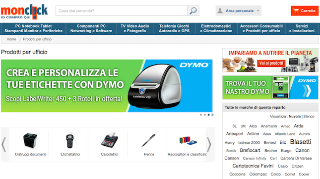Jump to the first banner slide dot
The image size is (320, 179).
[201, 115]
